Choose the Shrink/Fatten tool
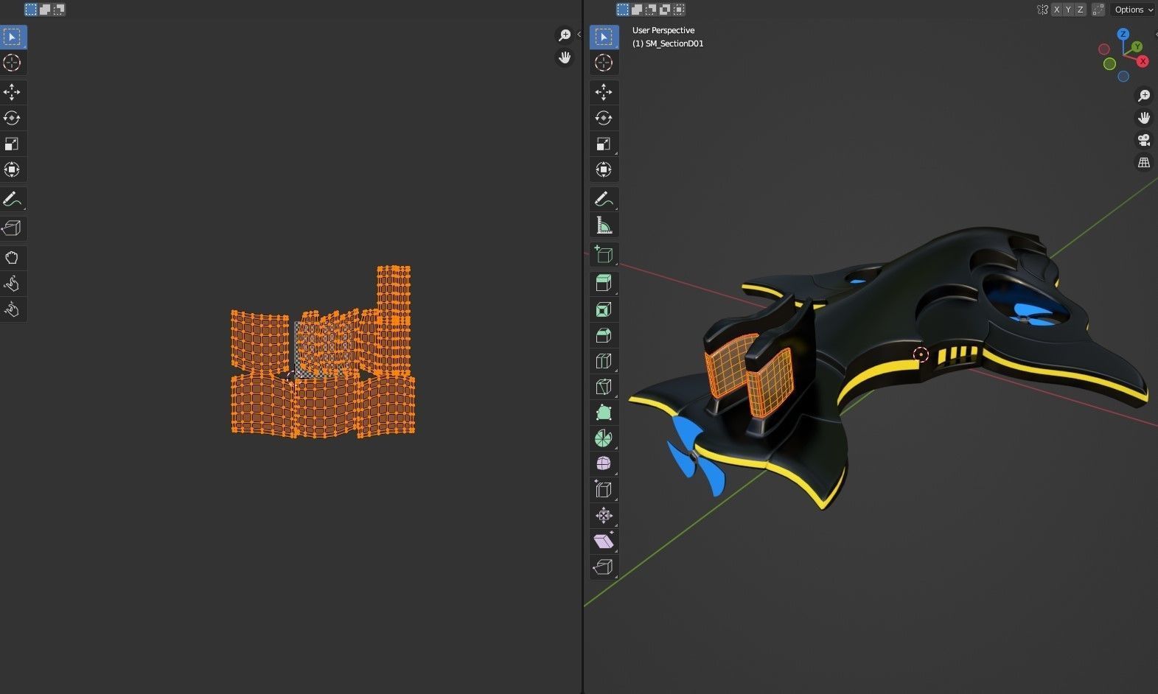The width and height of the screenshot is (1158, 694). coord(604,515)
